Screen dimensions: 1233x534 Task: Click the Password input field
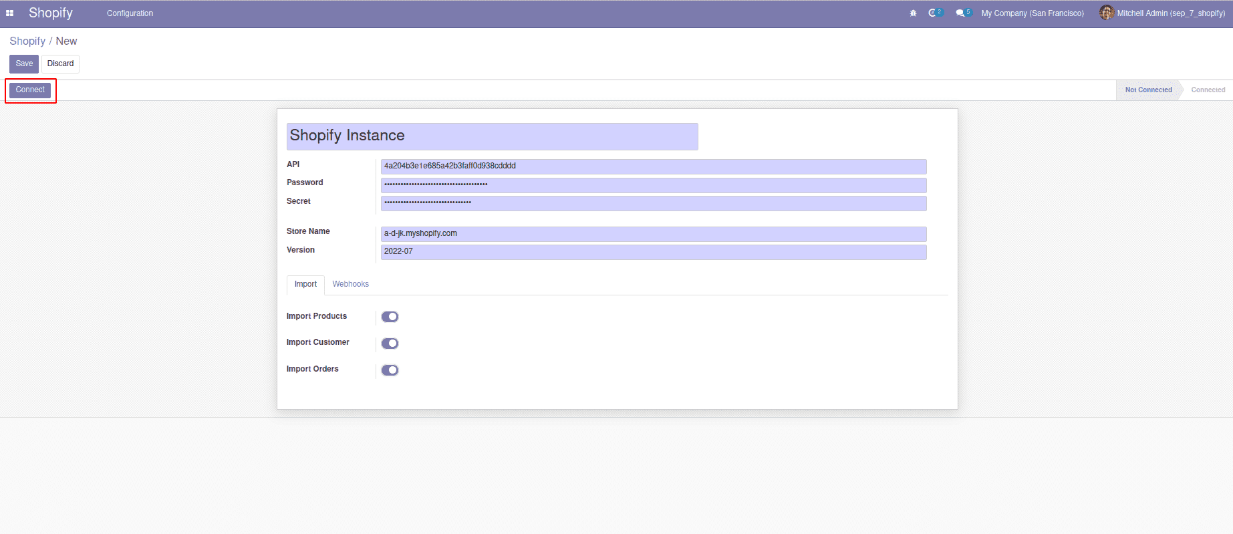(654, 185)
